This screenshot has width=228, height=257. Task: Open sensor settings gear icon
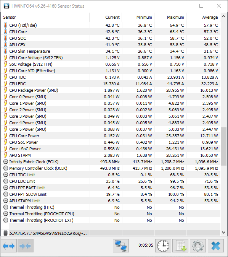point(198,246)
